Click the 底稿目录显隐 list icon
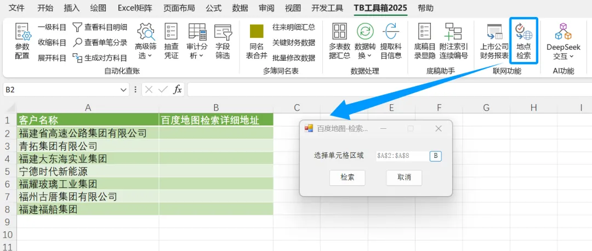Image resolution: width=592 pixels, height=251 pixels. (x=425, y=31)
